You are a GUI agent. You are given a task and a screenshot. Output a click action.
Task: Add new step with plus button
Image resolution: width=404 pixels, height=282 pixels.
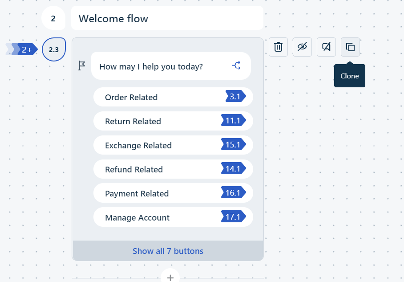(x=170, y=278)
